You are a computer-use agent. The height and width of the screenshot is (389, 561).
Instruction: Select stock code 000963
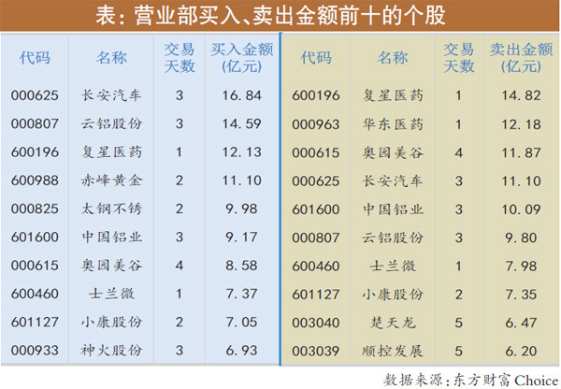pos(316,124)
